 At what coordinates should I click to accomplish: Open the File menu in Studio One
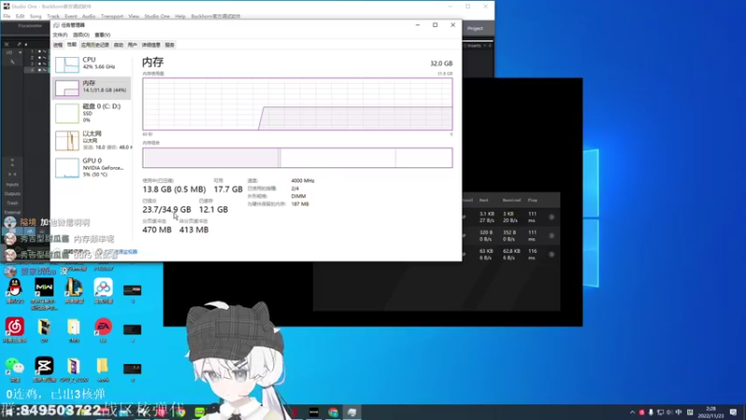coord(7,16)
